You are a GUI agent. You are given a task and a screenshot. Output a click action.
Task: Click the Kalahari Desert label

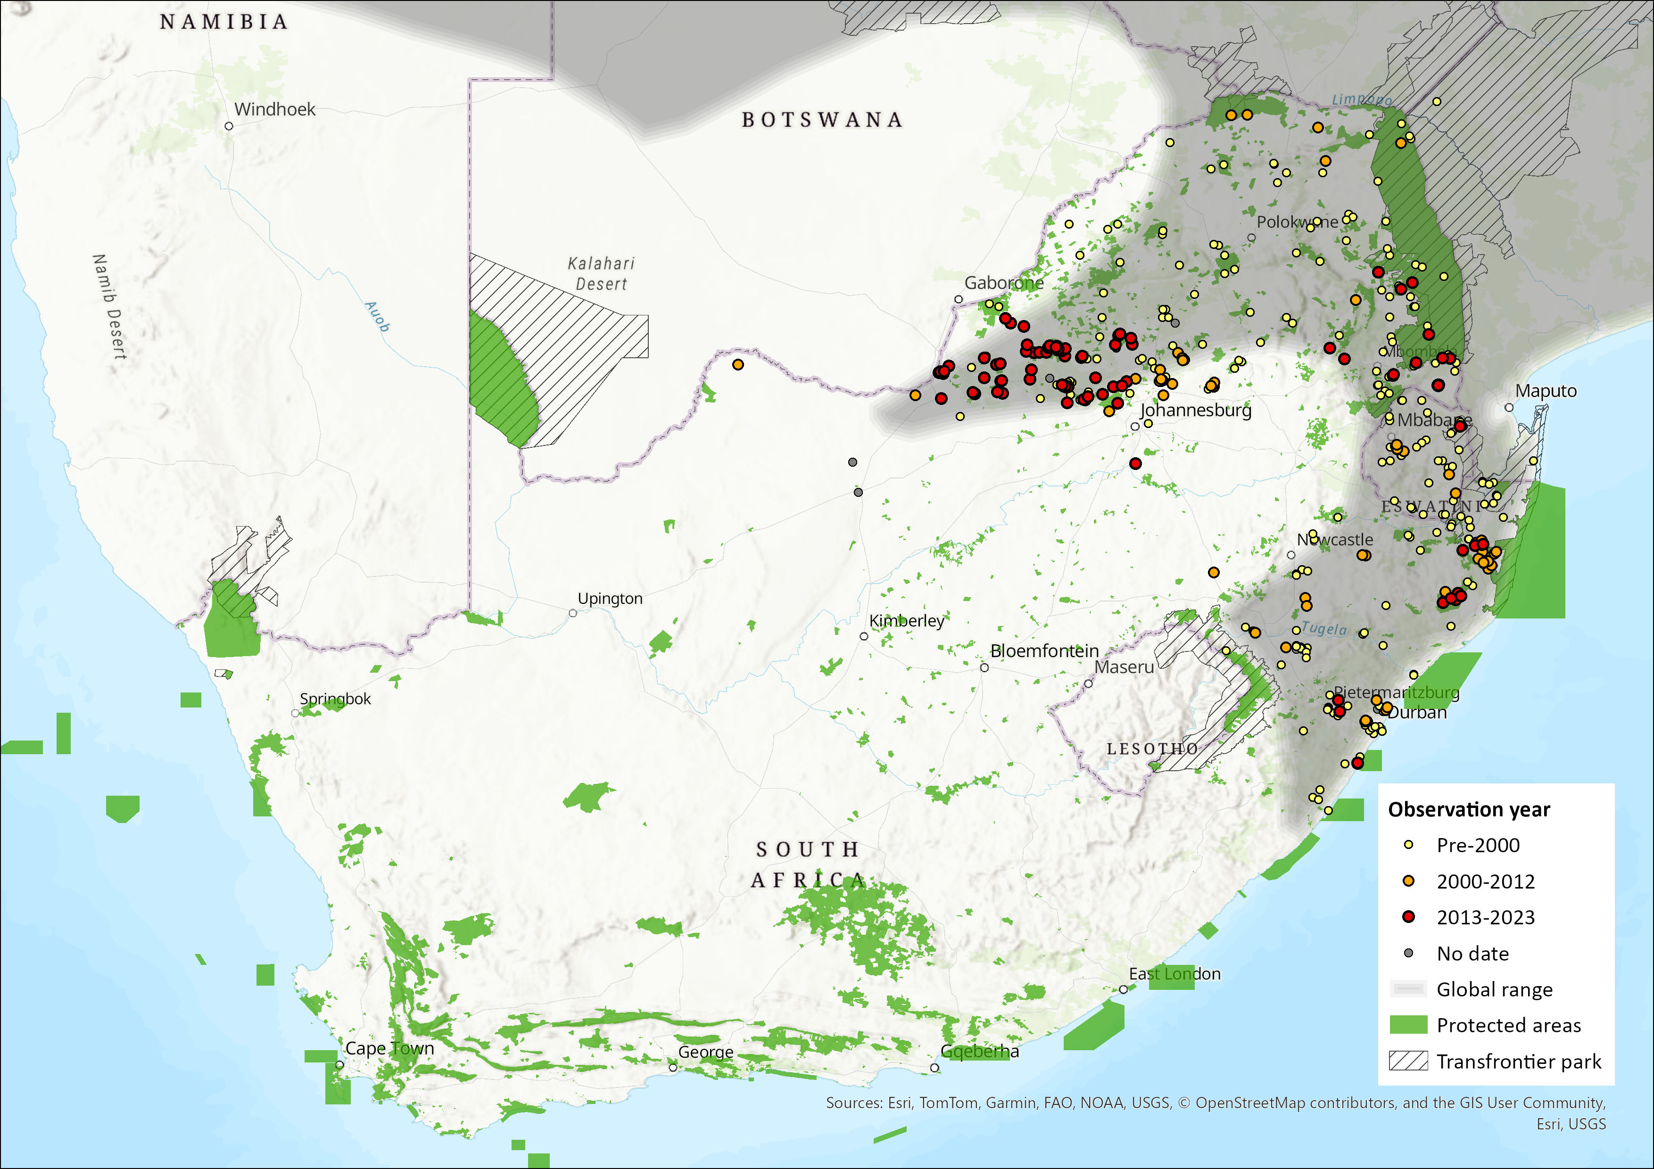[602, 274]
